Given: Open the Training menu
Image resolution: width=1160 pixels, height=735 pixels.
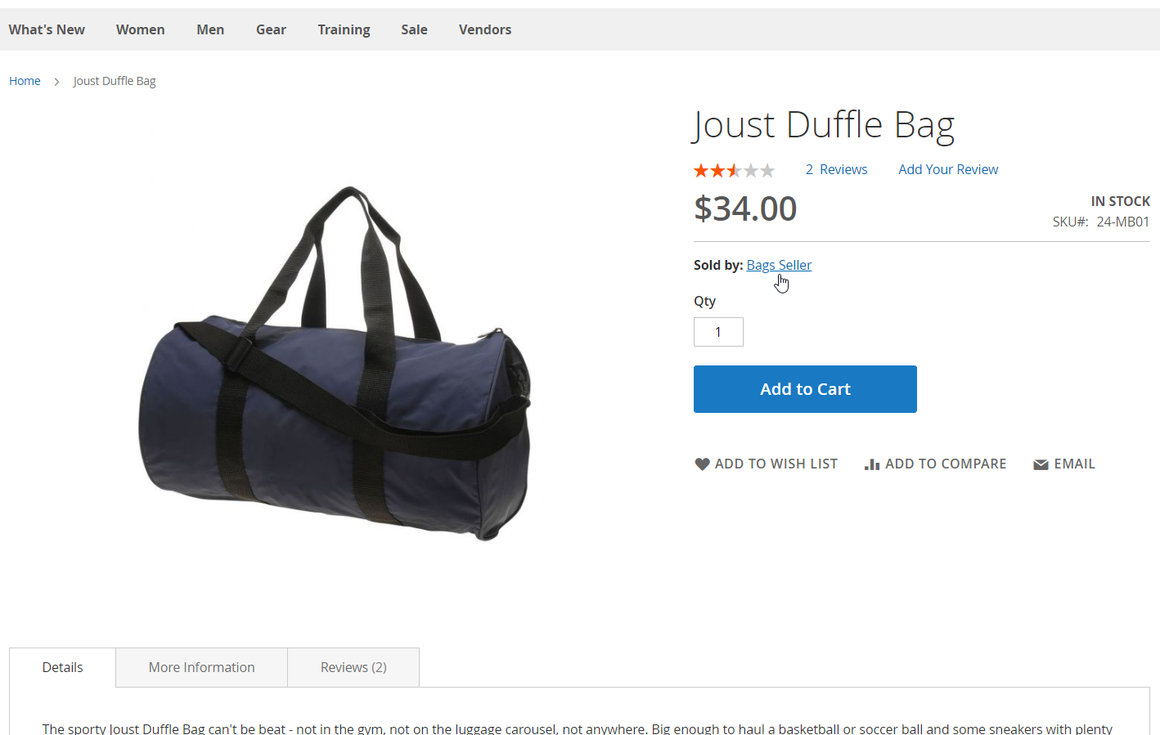Looking at the screenshot, I should (344, 29).
